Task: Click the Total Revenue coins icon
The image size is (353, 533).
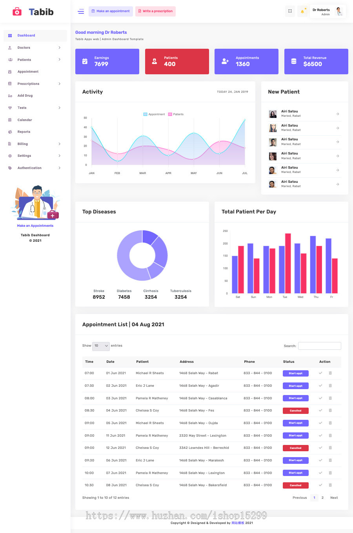Action: [294, 61]
